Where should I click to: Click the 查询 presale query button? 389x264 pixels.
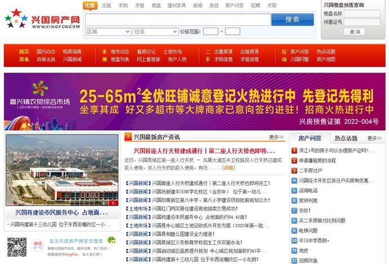355,32
